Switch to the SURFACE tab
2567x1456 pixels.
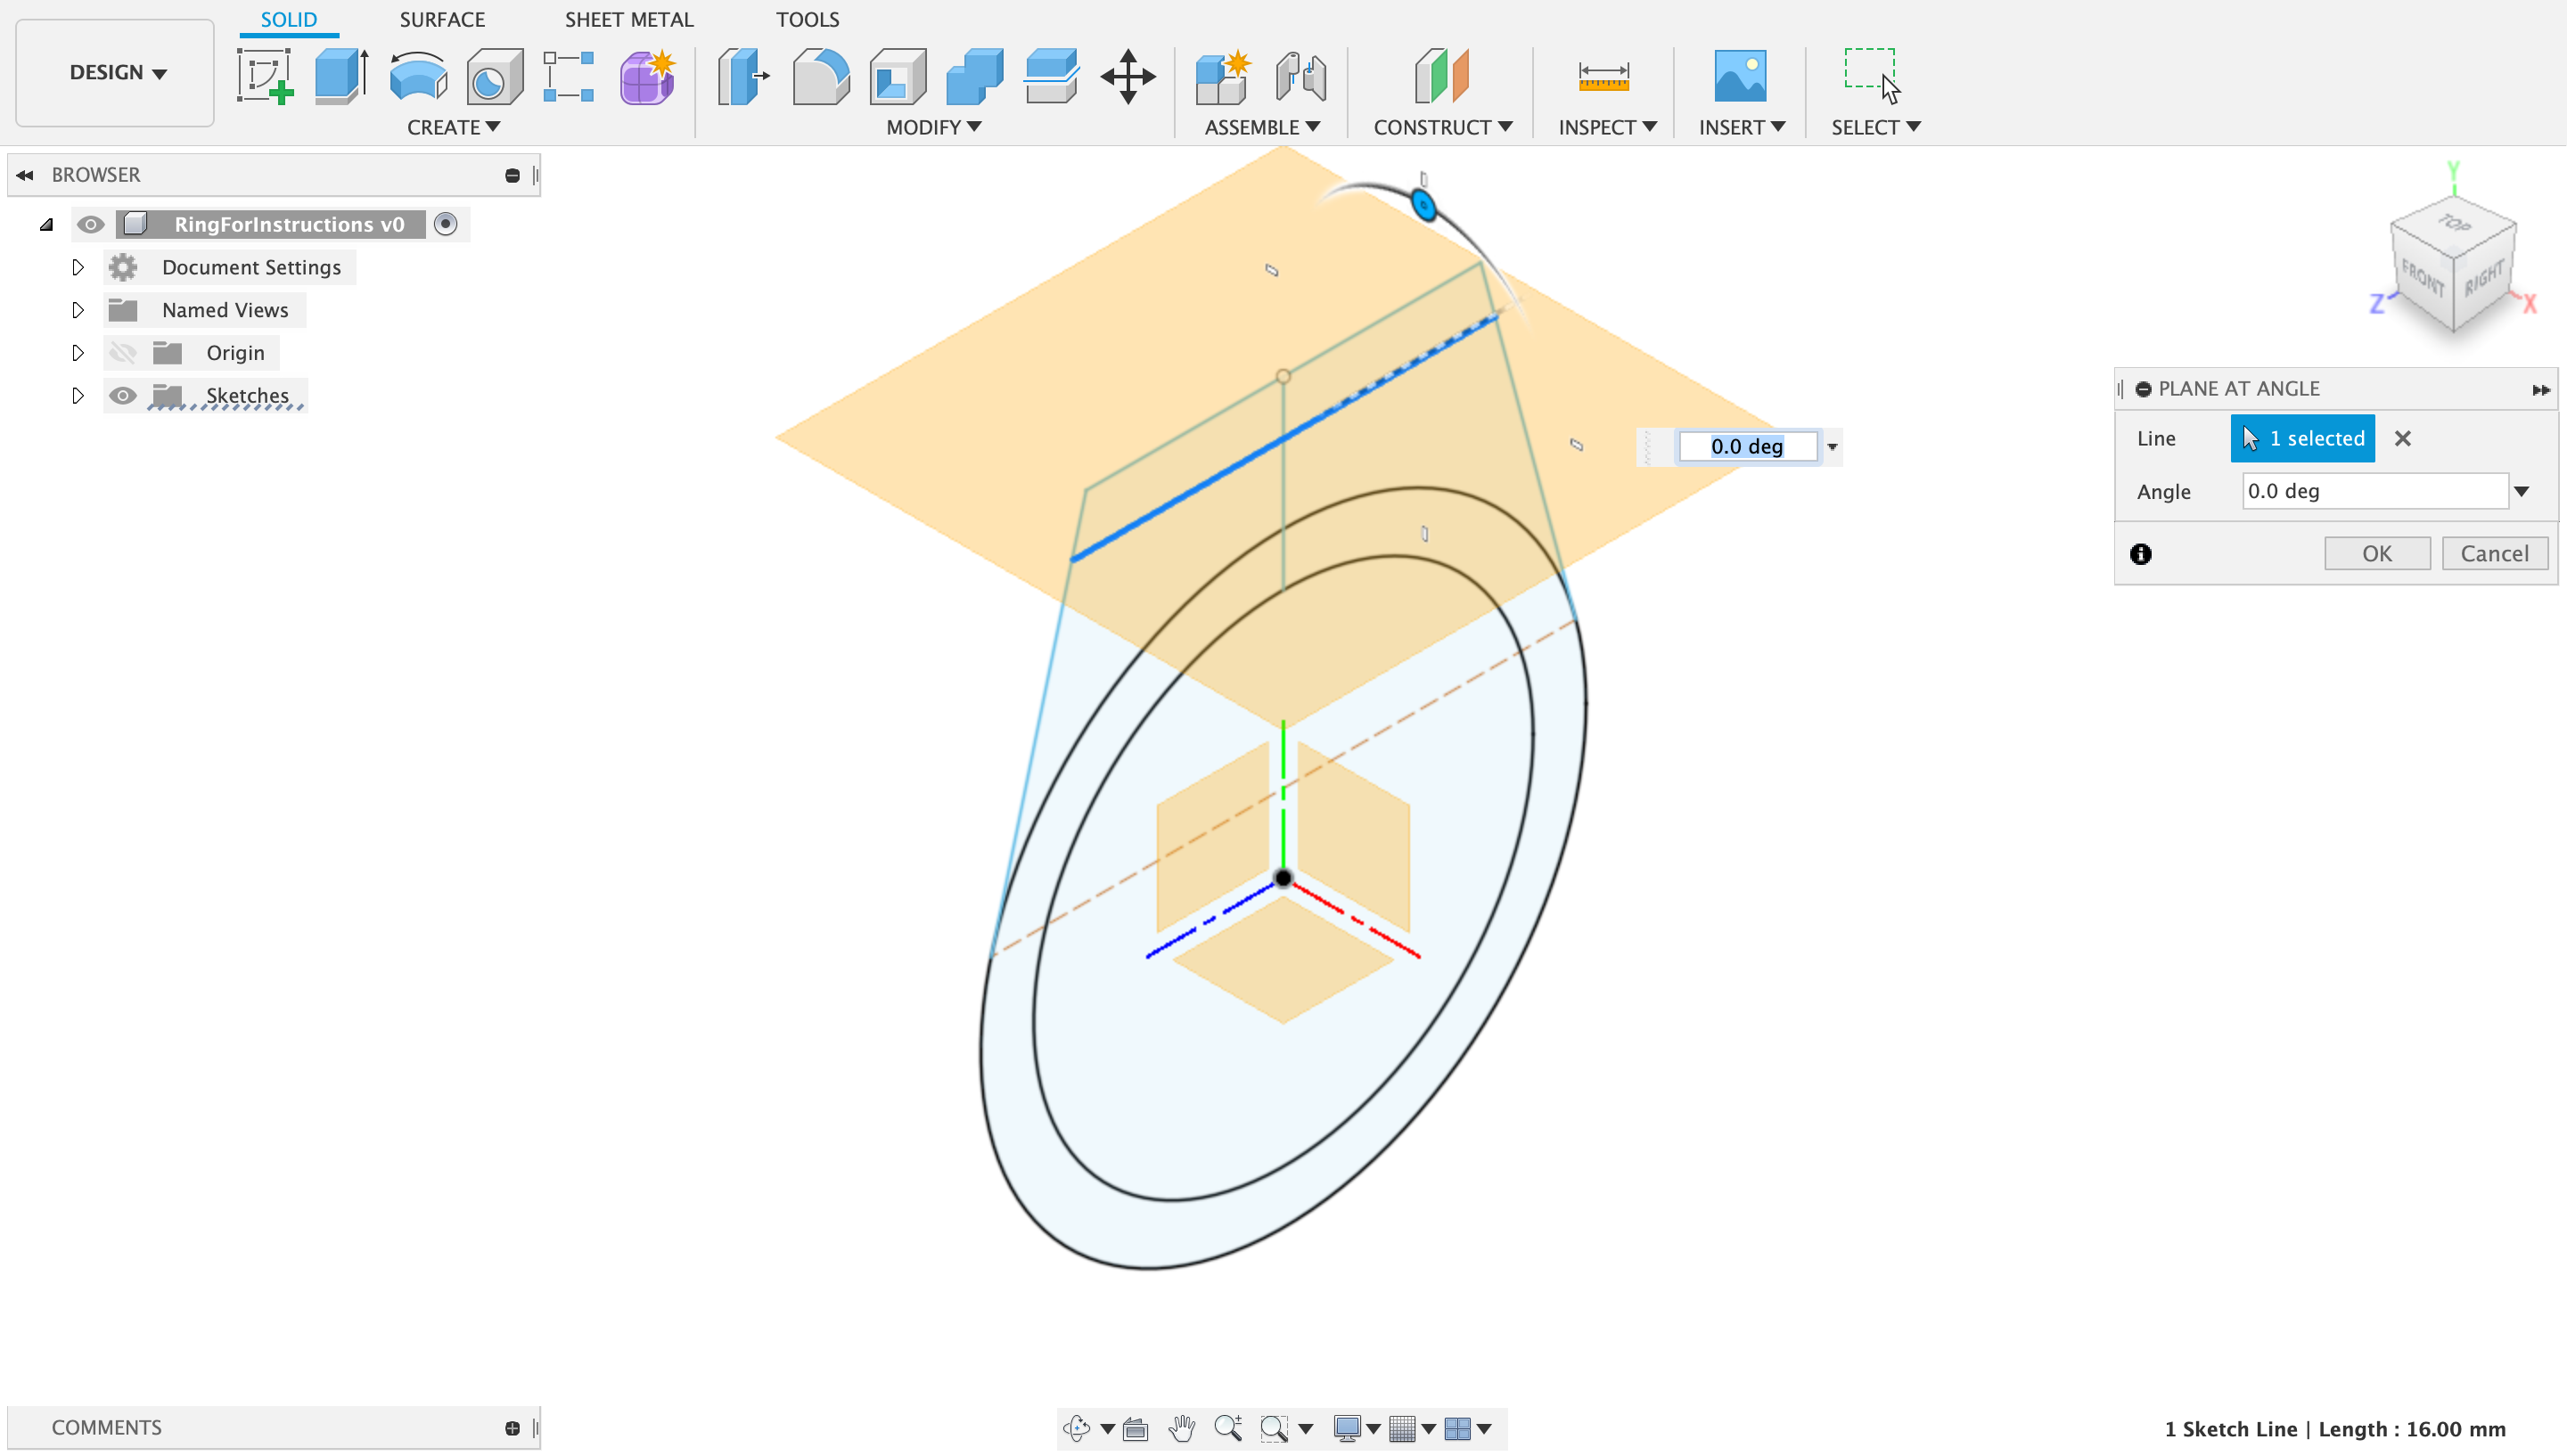tap(442, 19)
